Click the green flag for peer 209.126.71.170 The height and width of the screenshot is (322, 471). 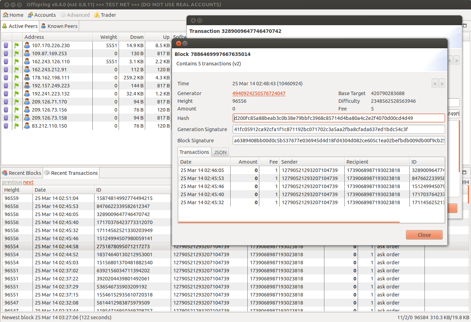[x=16, y=102]
